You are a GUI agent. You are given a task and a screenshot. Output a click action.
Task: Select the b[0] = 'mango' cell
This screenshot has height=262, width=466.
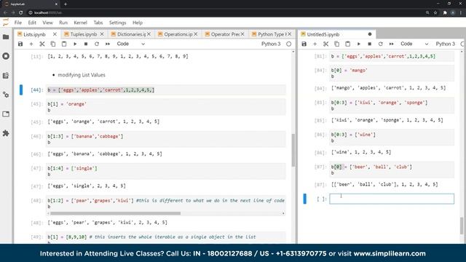tap(392, 73)
